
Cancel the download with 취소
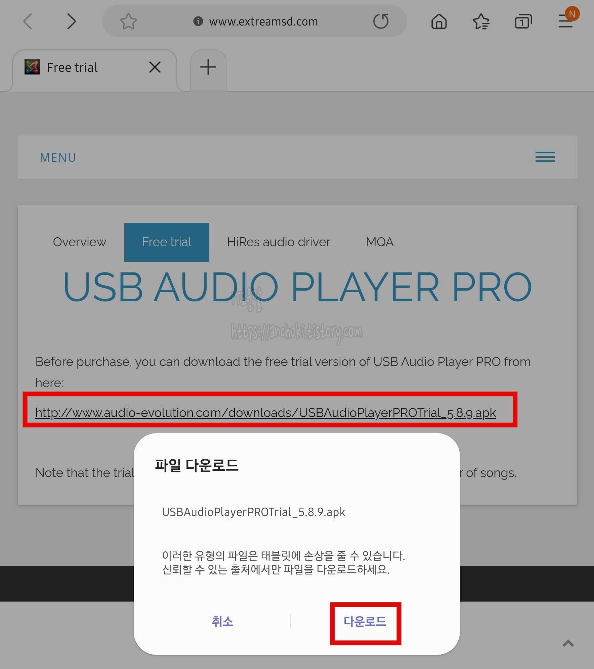(222, 621)
